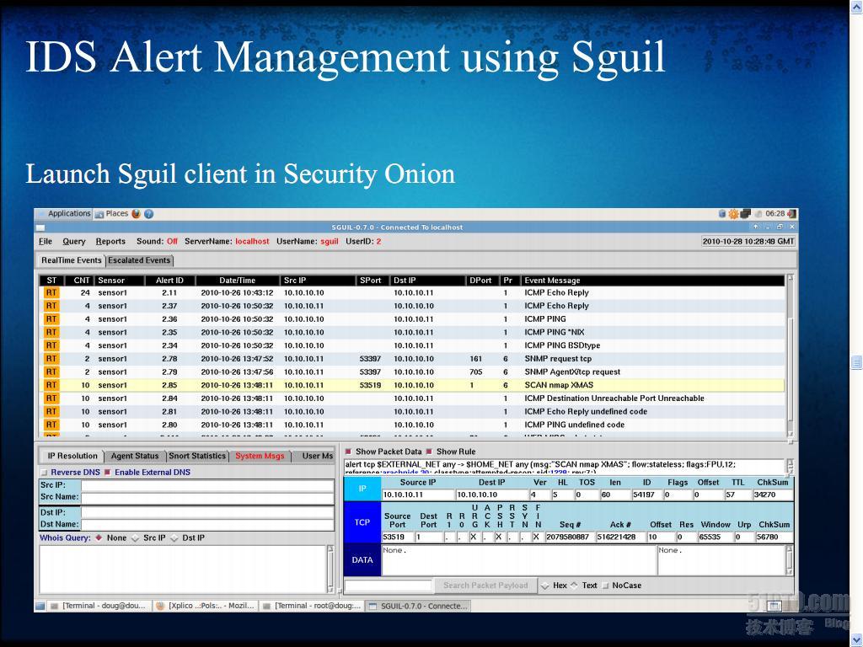Image resolution: width=863 pixels, height=647 pixels.
Task: Select ICMP Destination Unreachable Port Unreachable event
Action: pyautogui.click(x=614, y=398)
